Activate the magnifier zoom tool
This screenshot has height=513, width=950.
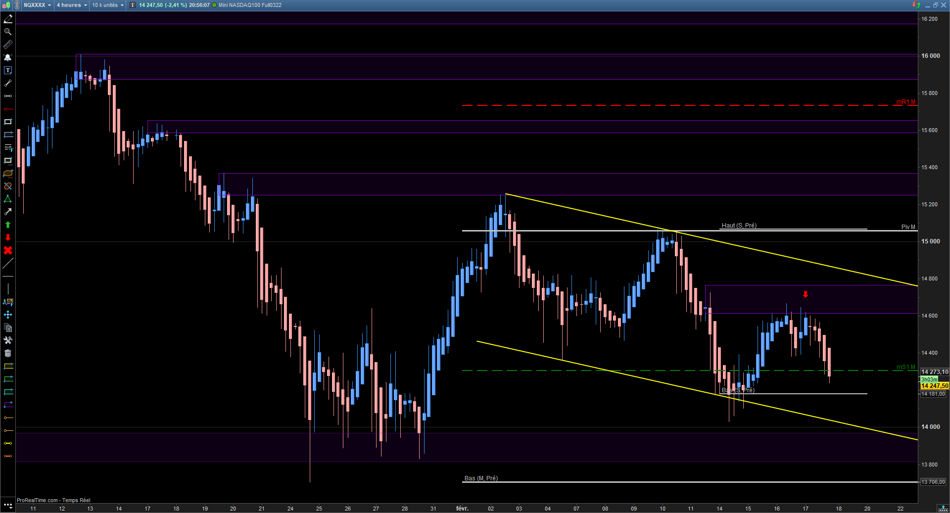(8, 32)
